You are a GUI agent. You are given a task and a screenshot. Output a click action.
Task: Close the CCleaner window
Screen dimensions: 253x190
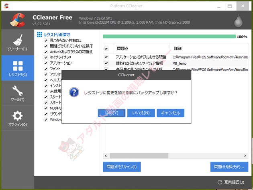click(243, 6)
